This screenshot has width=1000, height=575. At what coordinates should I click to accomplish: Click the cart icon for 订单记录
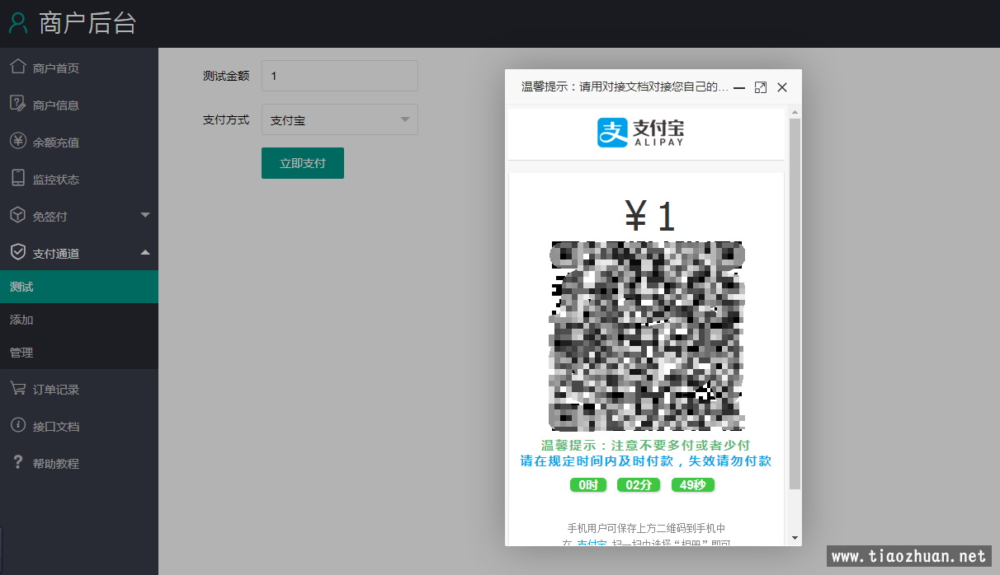coord(17,388)
